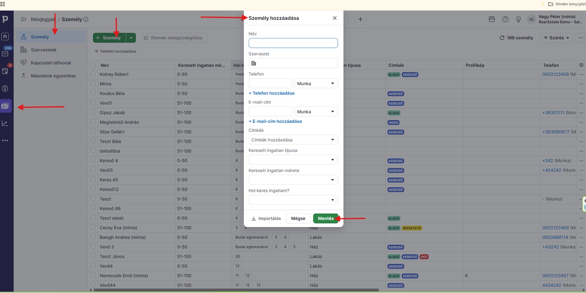Click the green Mentés button
Viewport: 586px width, 293px height.
coord(326,218)
